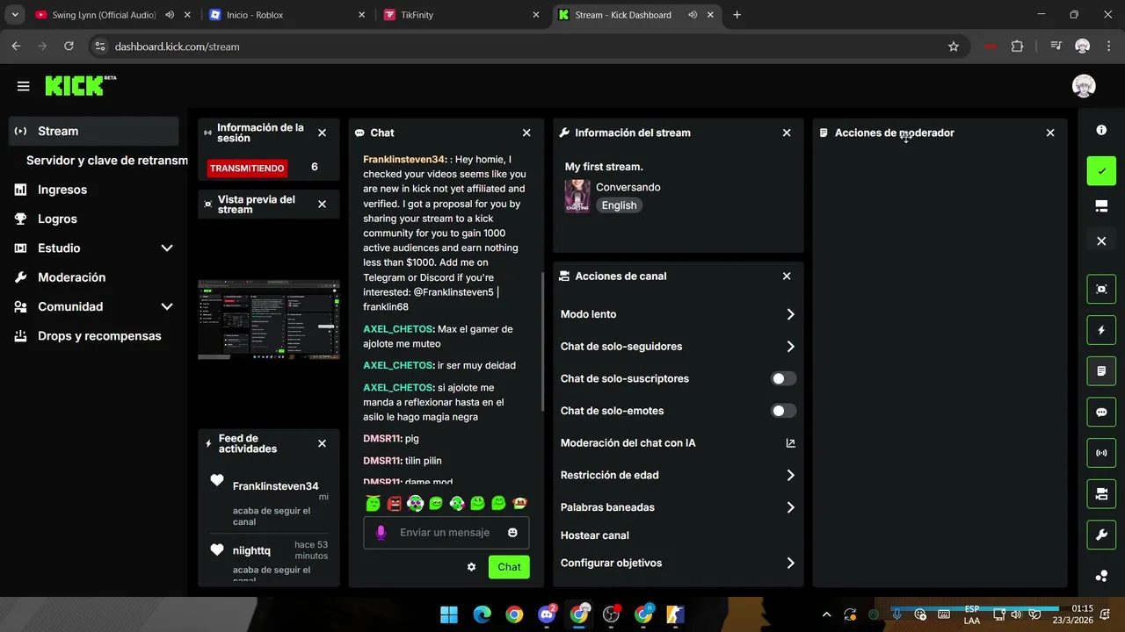Open the Chrome tab search dropdown
Image resolution: width=1125 pixels, height=632 pixels.
click(x=15, y=15)
